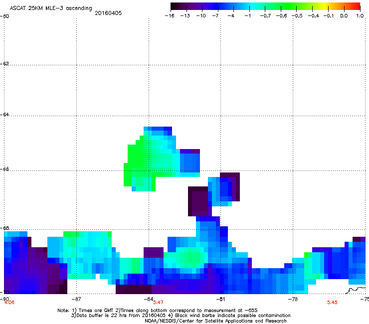This screenshot has height=324, width=369.
Task: Click the color bar label '-16'
Action: coord(170,16)
